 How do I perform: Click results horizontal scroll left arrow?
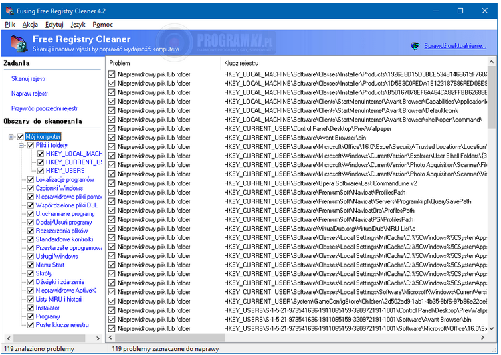click(110, 338)
